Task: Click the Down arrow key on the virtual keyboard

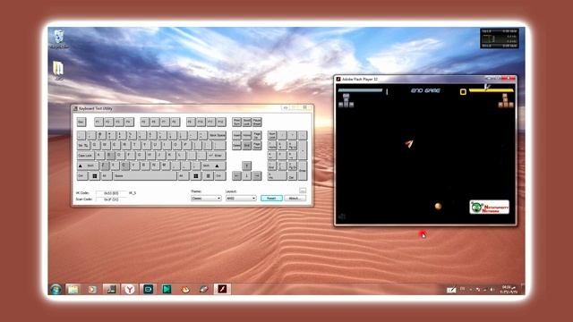Action: coord(247,176)
